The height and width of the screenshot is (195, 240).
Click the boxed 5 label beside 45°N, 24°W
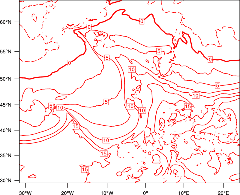tap(51, 106)
